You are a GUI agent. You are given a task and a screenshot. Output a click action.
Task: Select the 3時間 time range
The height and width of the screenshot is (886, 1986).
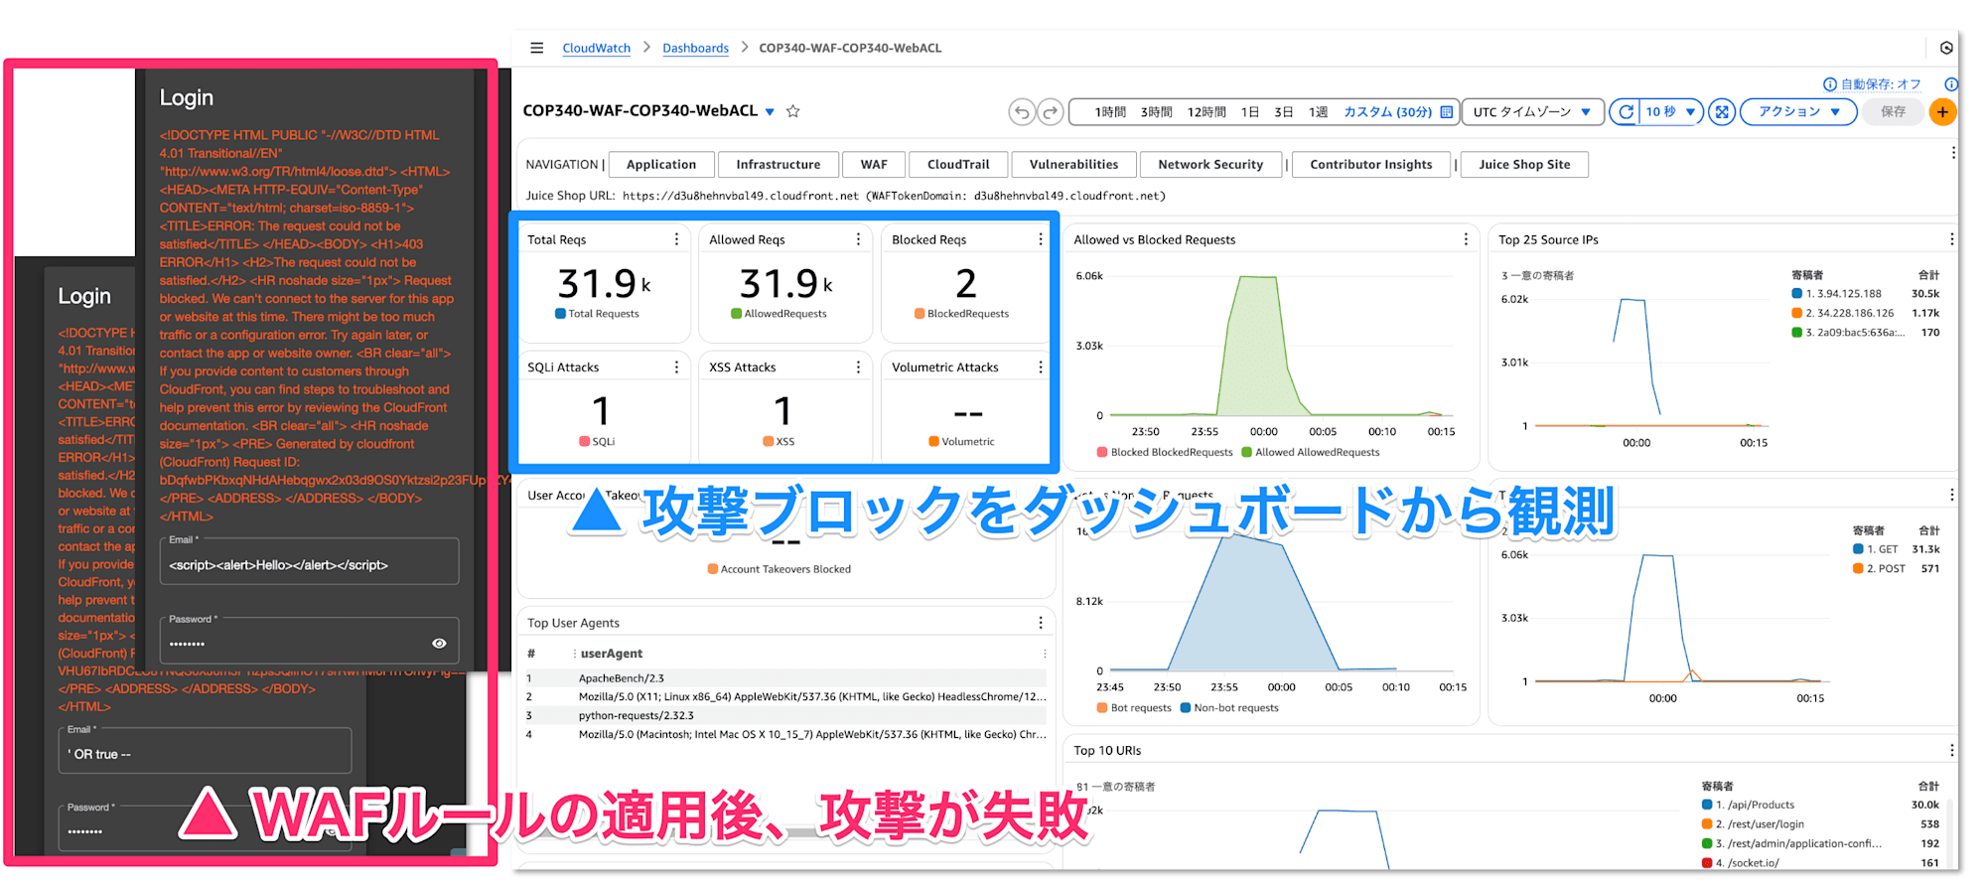pyautogui.click(x=1156, y=112)
